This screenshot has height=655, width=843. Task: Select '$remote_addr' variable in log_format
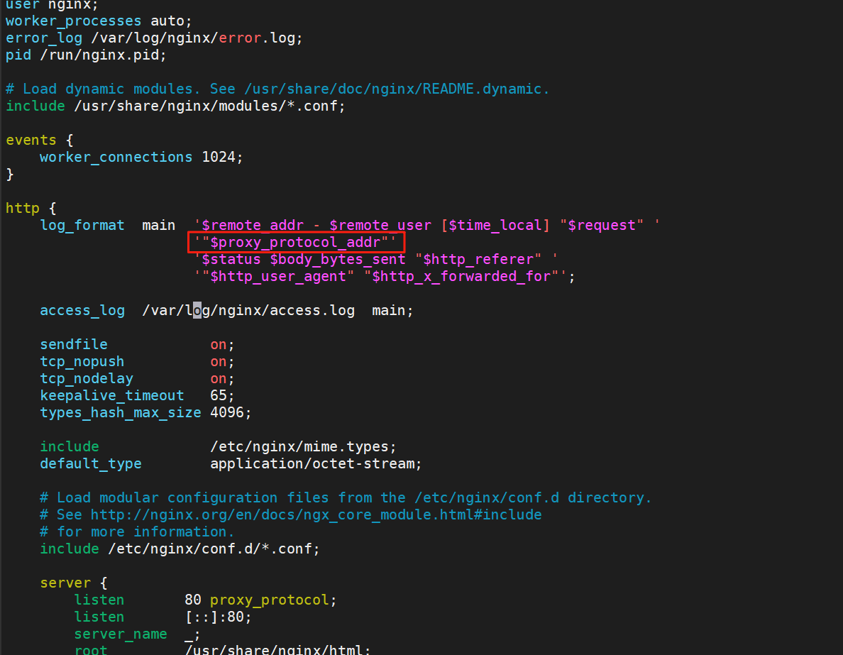pos(253,226)
